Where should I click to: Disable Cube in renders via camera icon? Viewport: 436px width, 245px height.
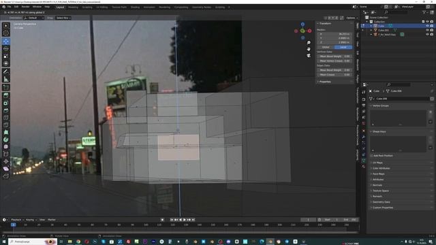click(x=431, y=26)
